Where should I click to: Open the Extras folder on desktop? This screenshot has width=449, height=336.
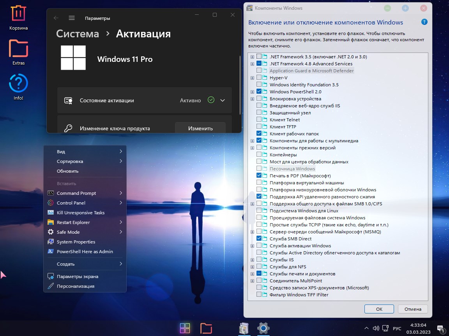point(18,49)
